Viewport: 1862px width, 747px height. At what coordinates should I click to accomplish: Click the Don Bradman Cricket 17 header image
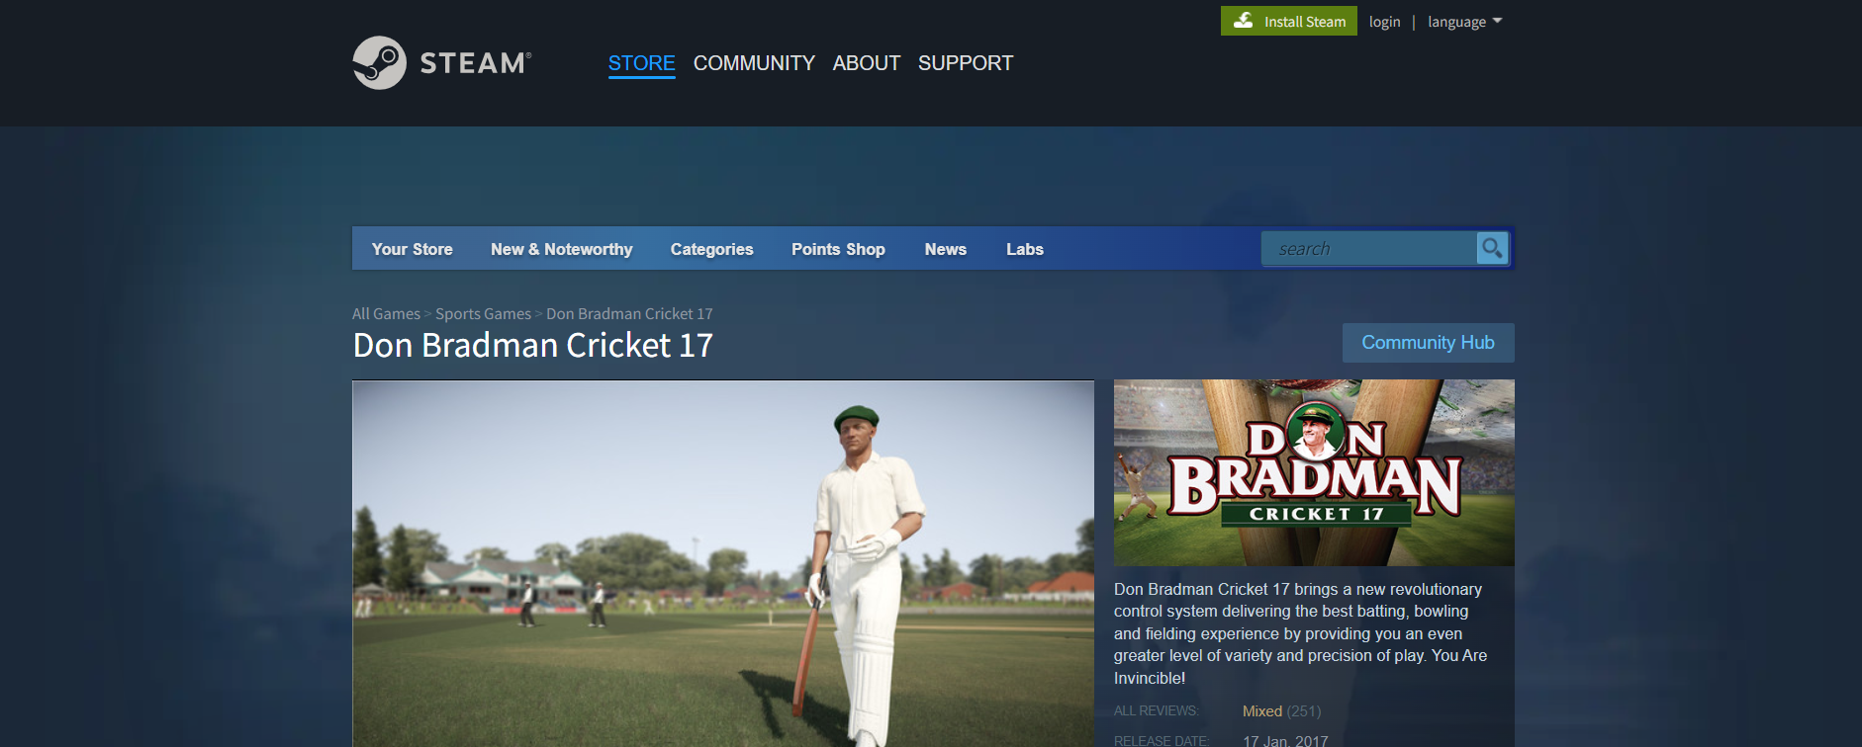(1314, 472)
